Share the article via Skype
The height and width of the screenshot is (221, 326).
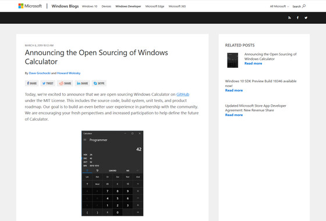tap(99, 84)
